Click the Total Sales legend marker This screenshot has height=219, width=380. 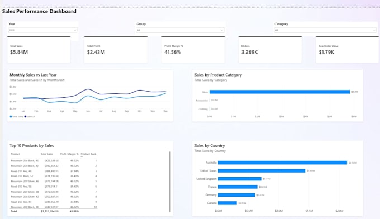tap(11, 117)
